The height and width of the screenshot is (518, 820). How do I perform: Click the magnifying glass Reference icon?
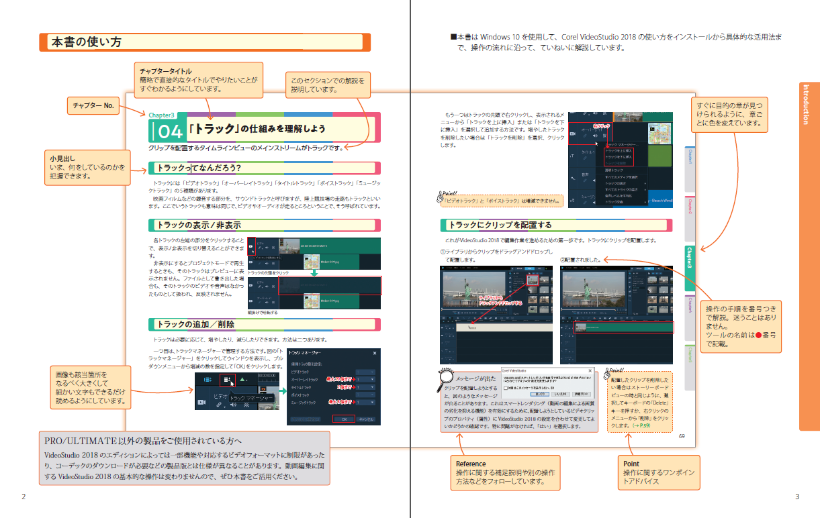click(x=447, y=380)
